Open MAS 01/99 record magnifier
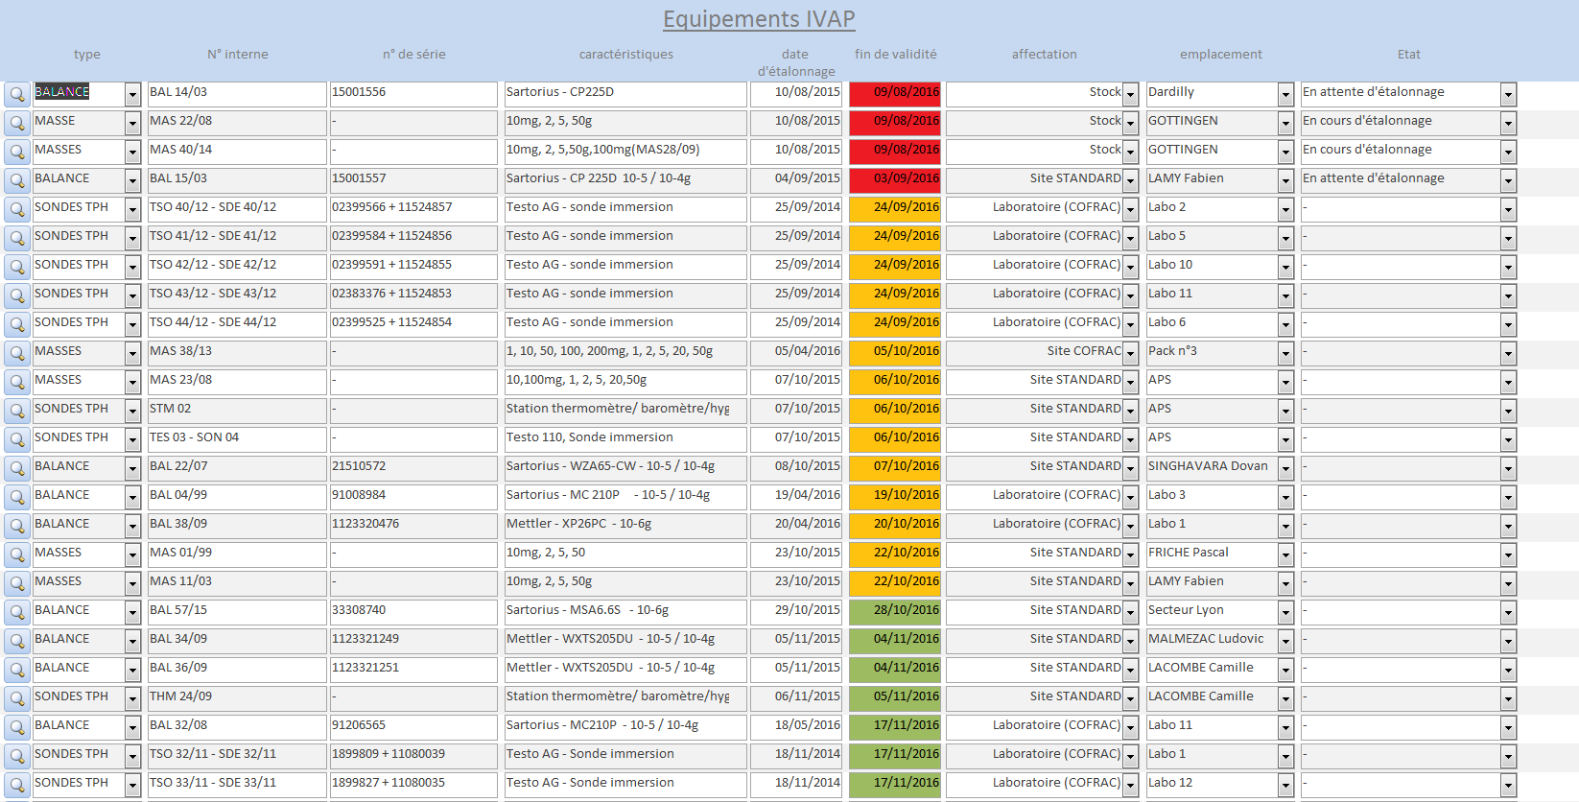 pos(16,554)
